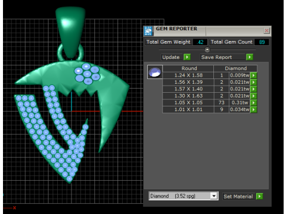
Task: Select the 1.05 X 1.05 size cell
Action: pos(188,103)
